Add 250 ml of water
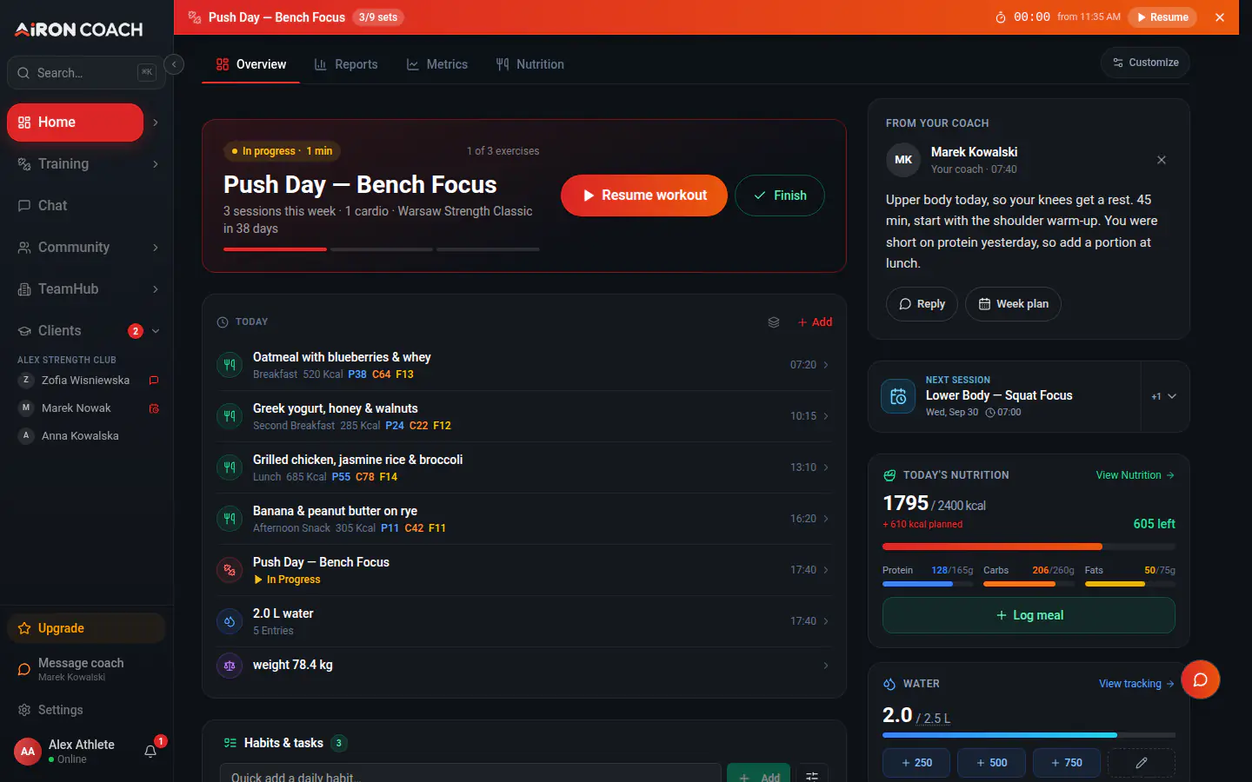 916,763
